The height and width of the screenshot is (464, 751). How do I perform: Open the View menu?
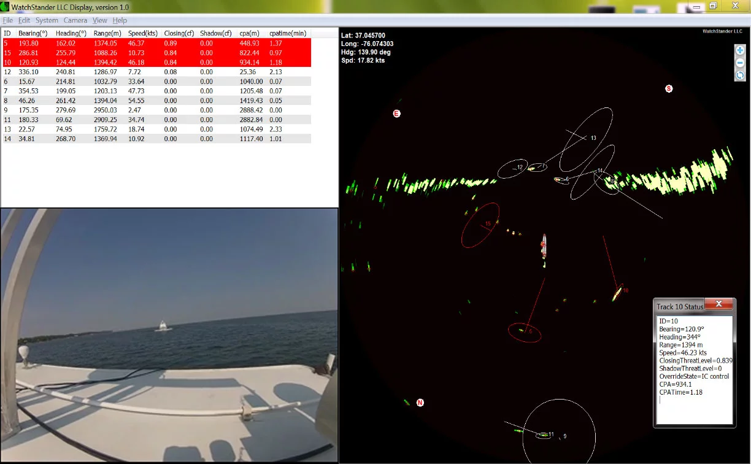[99, 20]
